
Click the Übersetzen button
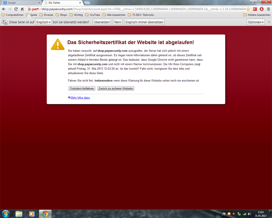click(102, 22)
